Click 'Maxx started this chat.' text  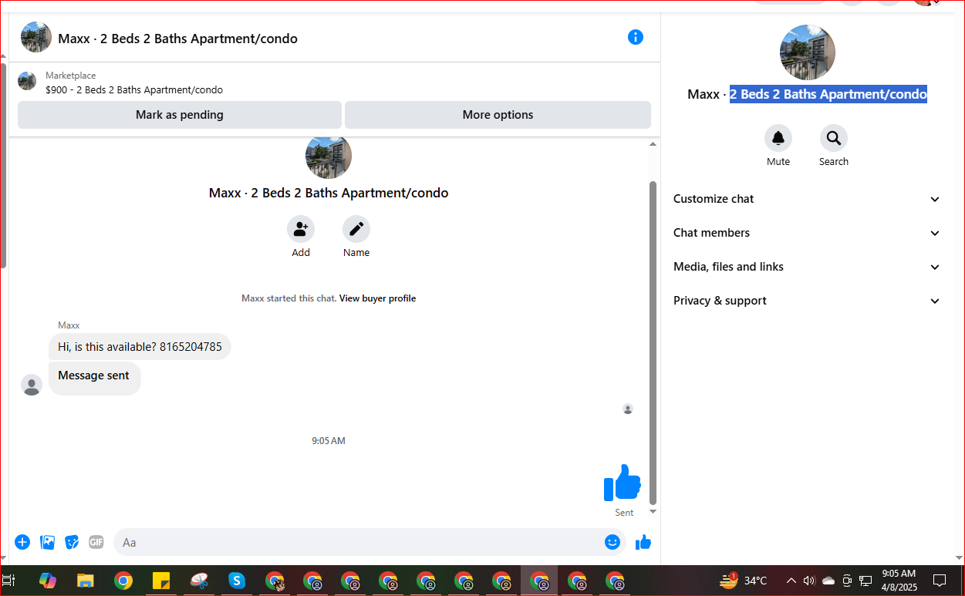click(289, 298)
